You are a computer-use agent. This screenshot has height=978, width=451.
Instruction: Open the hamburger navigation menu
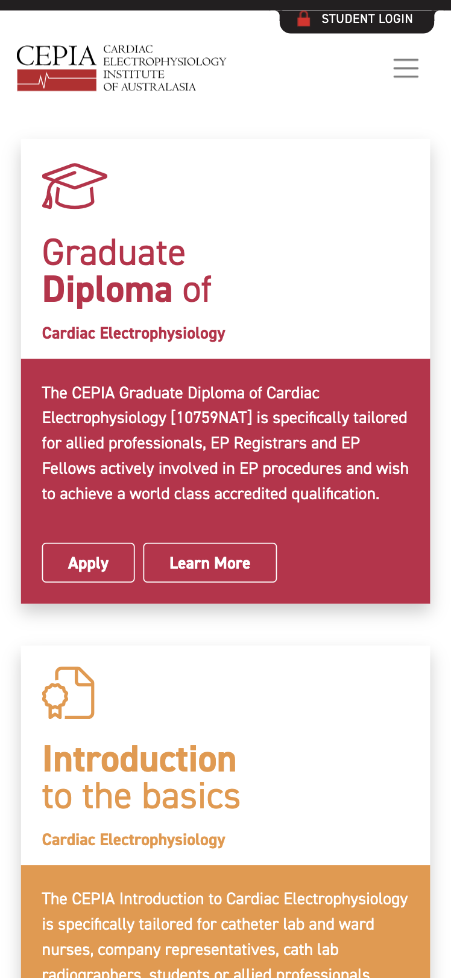point(406,68)
